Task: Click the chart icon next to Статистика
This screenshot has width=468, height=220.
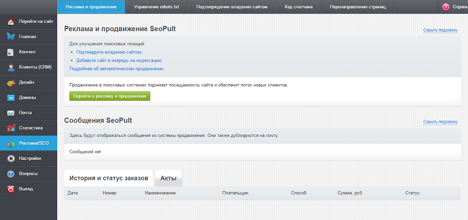Action: [x=11, y=128]
